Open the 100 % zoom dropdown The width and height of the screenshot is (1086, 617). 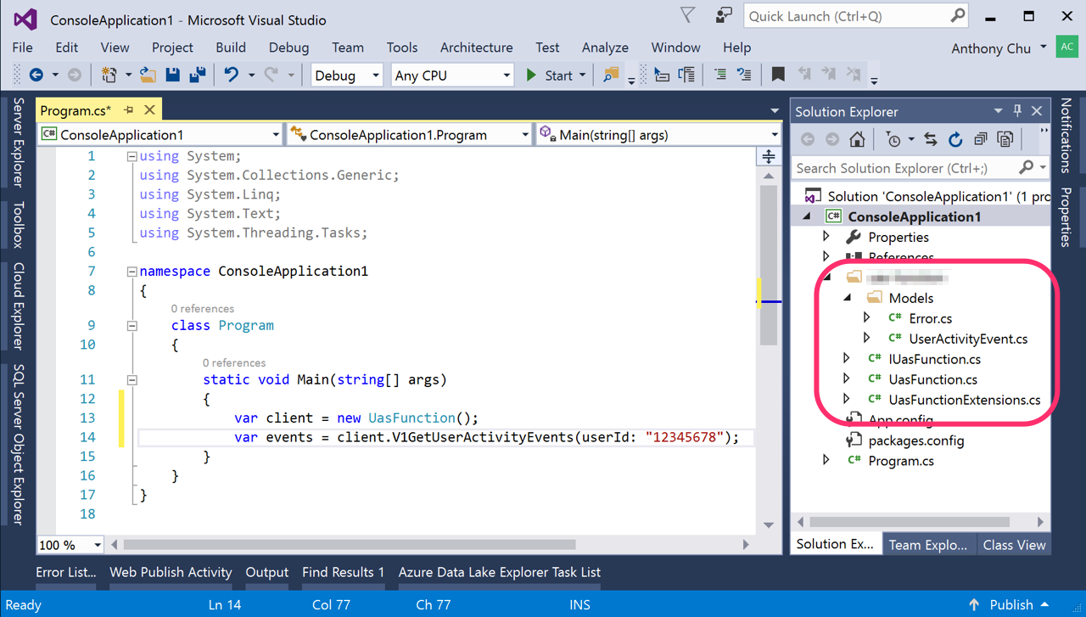tap(98, 545)
